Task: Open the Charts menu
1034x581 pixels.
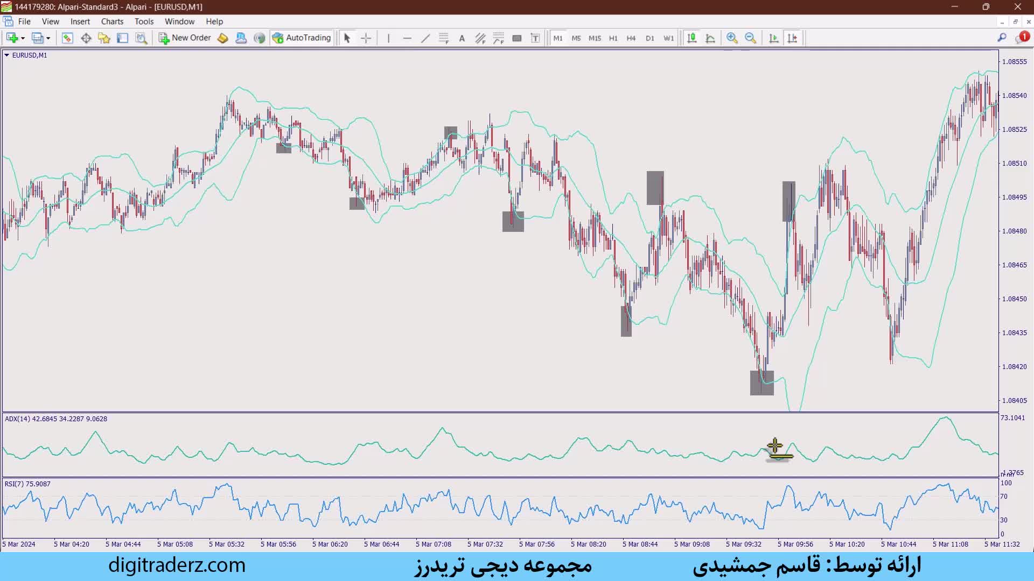Action: pyautogui.click(x=112, y=22)
